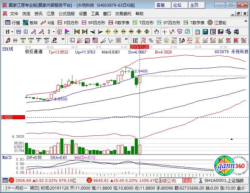Viewport: 250px width, 193px height.
Task: Select the sine wave cycle tool
Action: coord(190,40)
